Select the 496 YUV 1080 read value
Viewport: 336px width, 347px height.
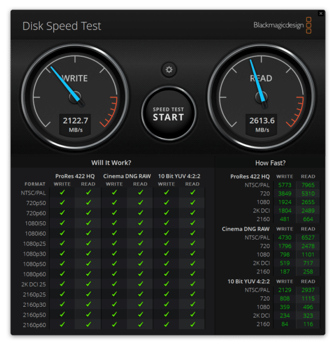coord(308,307)
